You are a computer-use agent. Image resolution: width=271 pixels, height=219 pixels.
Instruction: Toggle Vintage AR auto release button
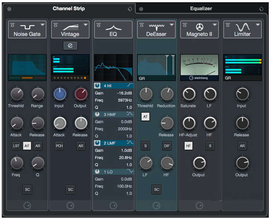click(x=81, y=146)
